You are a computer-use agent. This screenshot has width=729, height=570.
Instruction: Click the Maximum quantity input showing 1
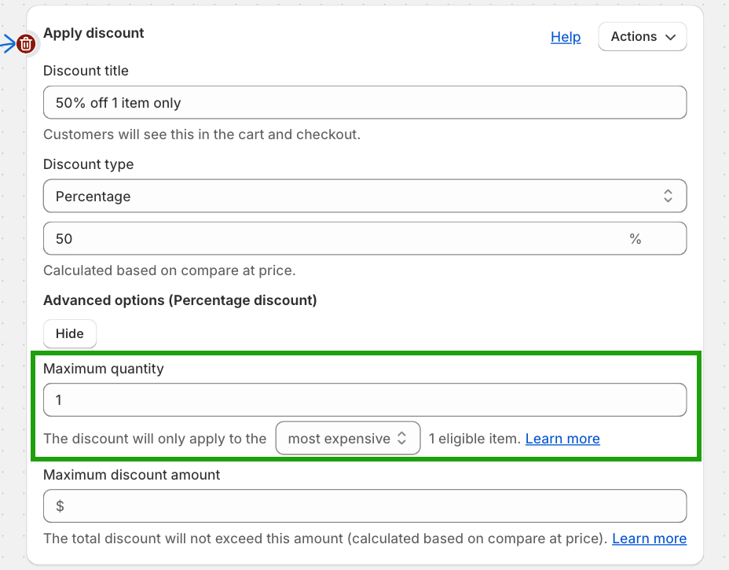[365, 400]
